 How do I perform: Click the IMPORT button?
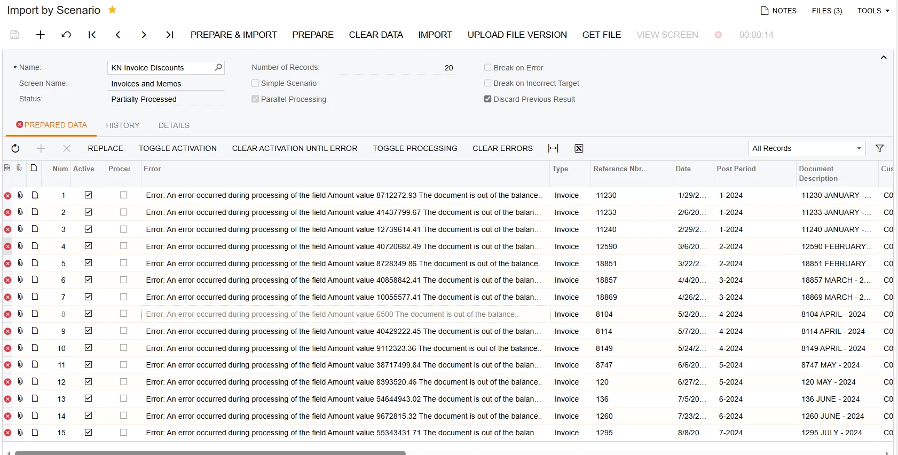coord(435,35)
